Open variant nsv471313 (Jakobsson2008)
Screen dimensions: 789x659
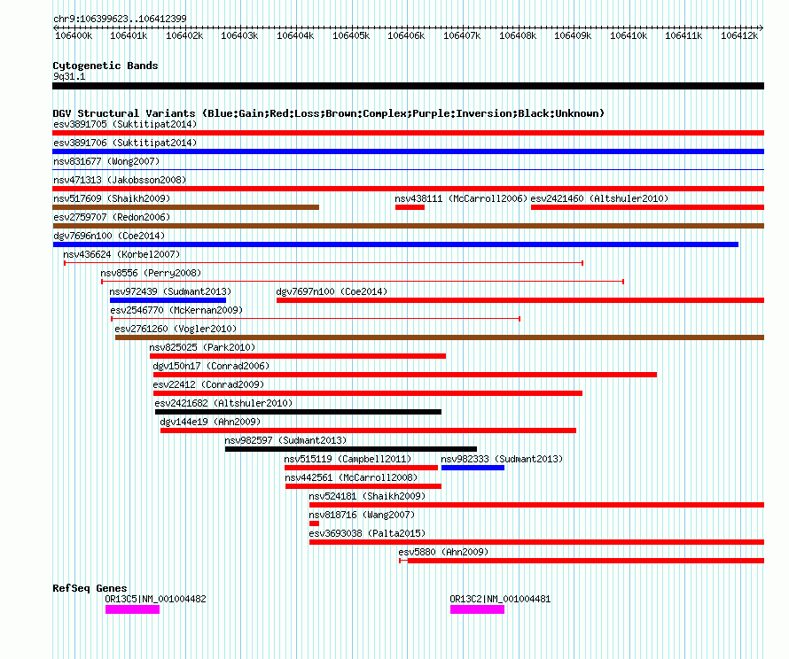coord(408,189)
